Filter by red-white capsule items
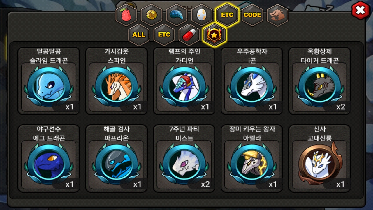373x210 pixels. [189, 35]
